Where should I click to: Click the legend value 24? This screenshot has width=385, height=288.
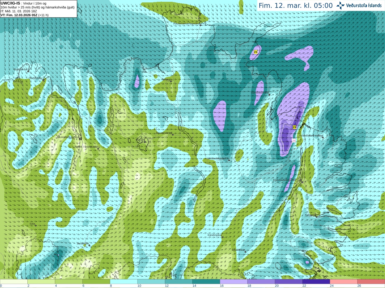pyautogui.click(x=332, y=286)
